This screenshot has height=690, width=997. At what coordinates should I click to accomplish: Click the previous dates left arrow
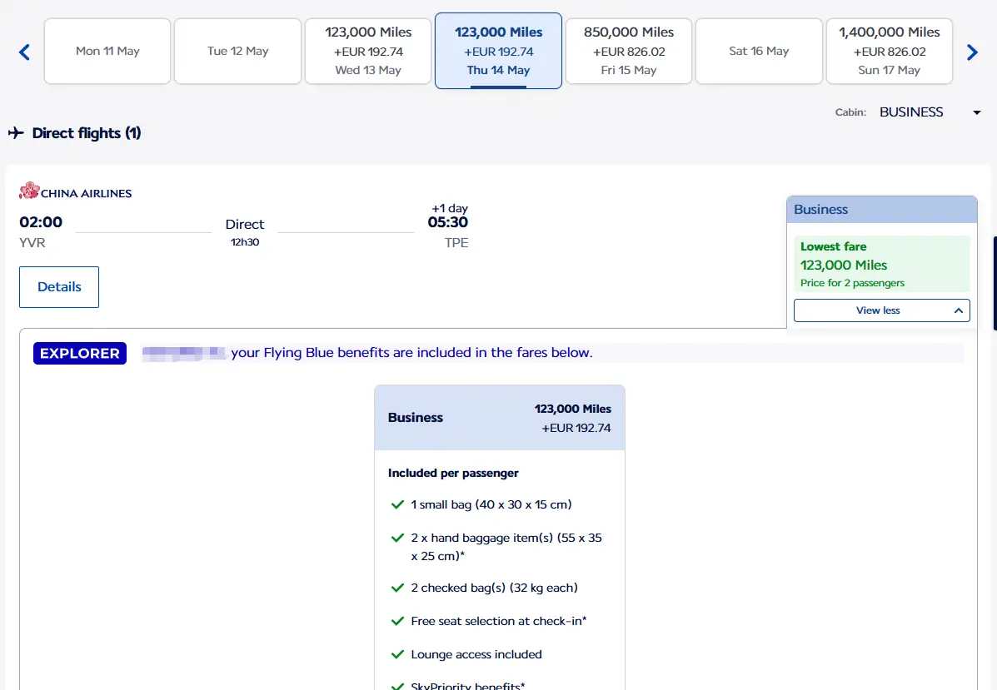[24, 52]
